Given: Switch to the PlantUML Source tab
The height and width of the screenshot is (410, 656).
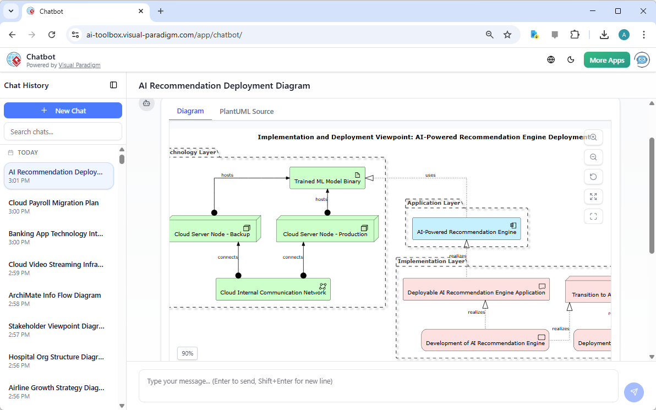Looking at the screenshot, I should pyautogui.click(x=246, y=111).
